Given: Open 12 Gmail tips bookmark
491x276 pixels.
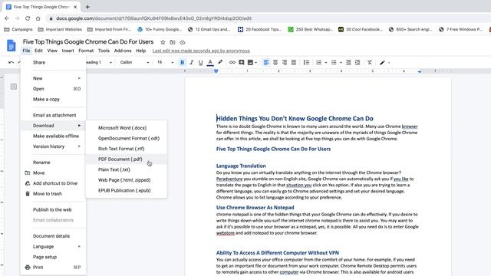Looking at the screenshot, I should coord(209,29).
